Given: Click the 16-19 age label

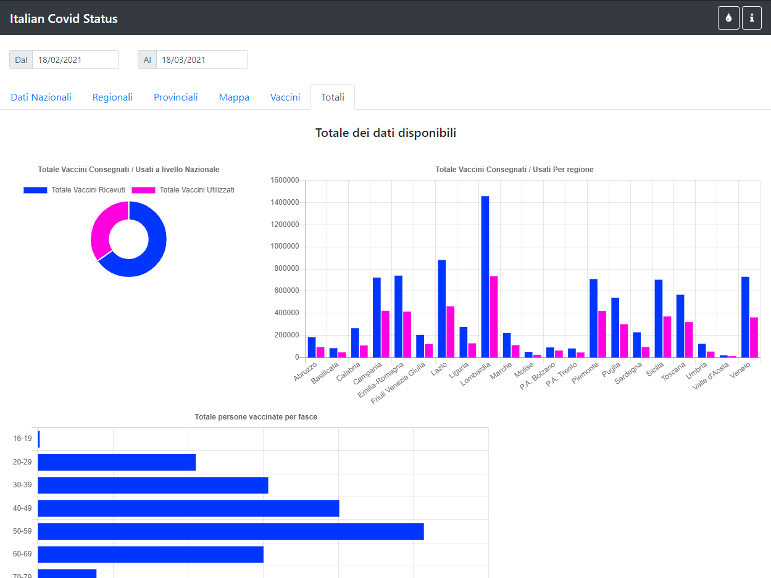Looking at the screenshot, I should click(x=22, y=439).
